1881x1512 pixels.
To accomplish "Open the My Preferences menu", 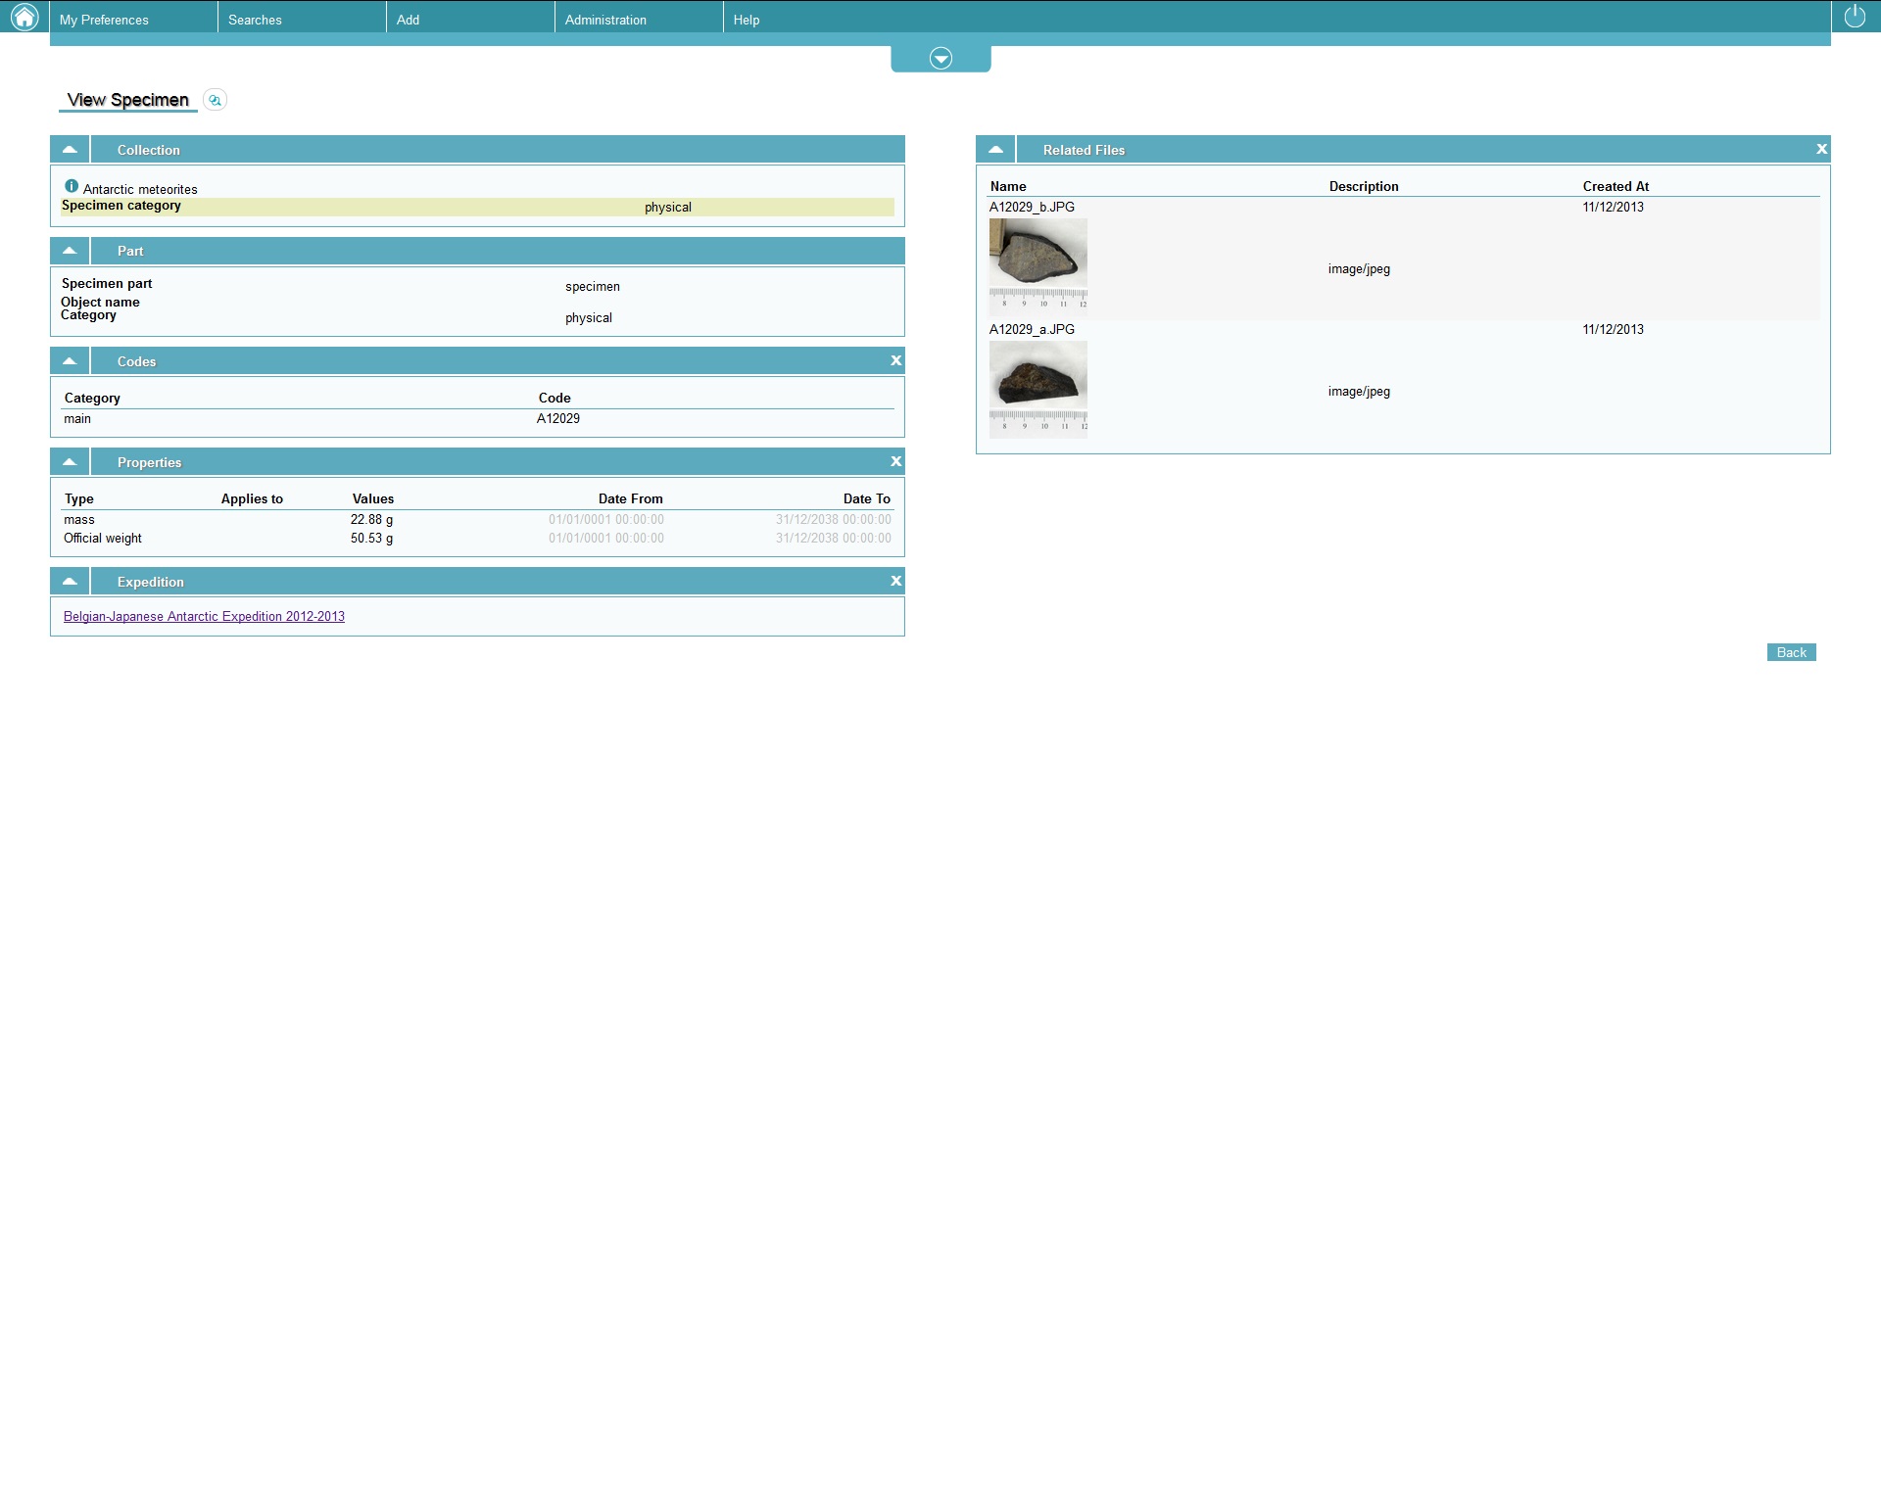I will (x=104, y=20).
